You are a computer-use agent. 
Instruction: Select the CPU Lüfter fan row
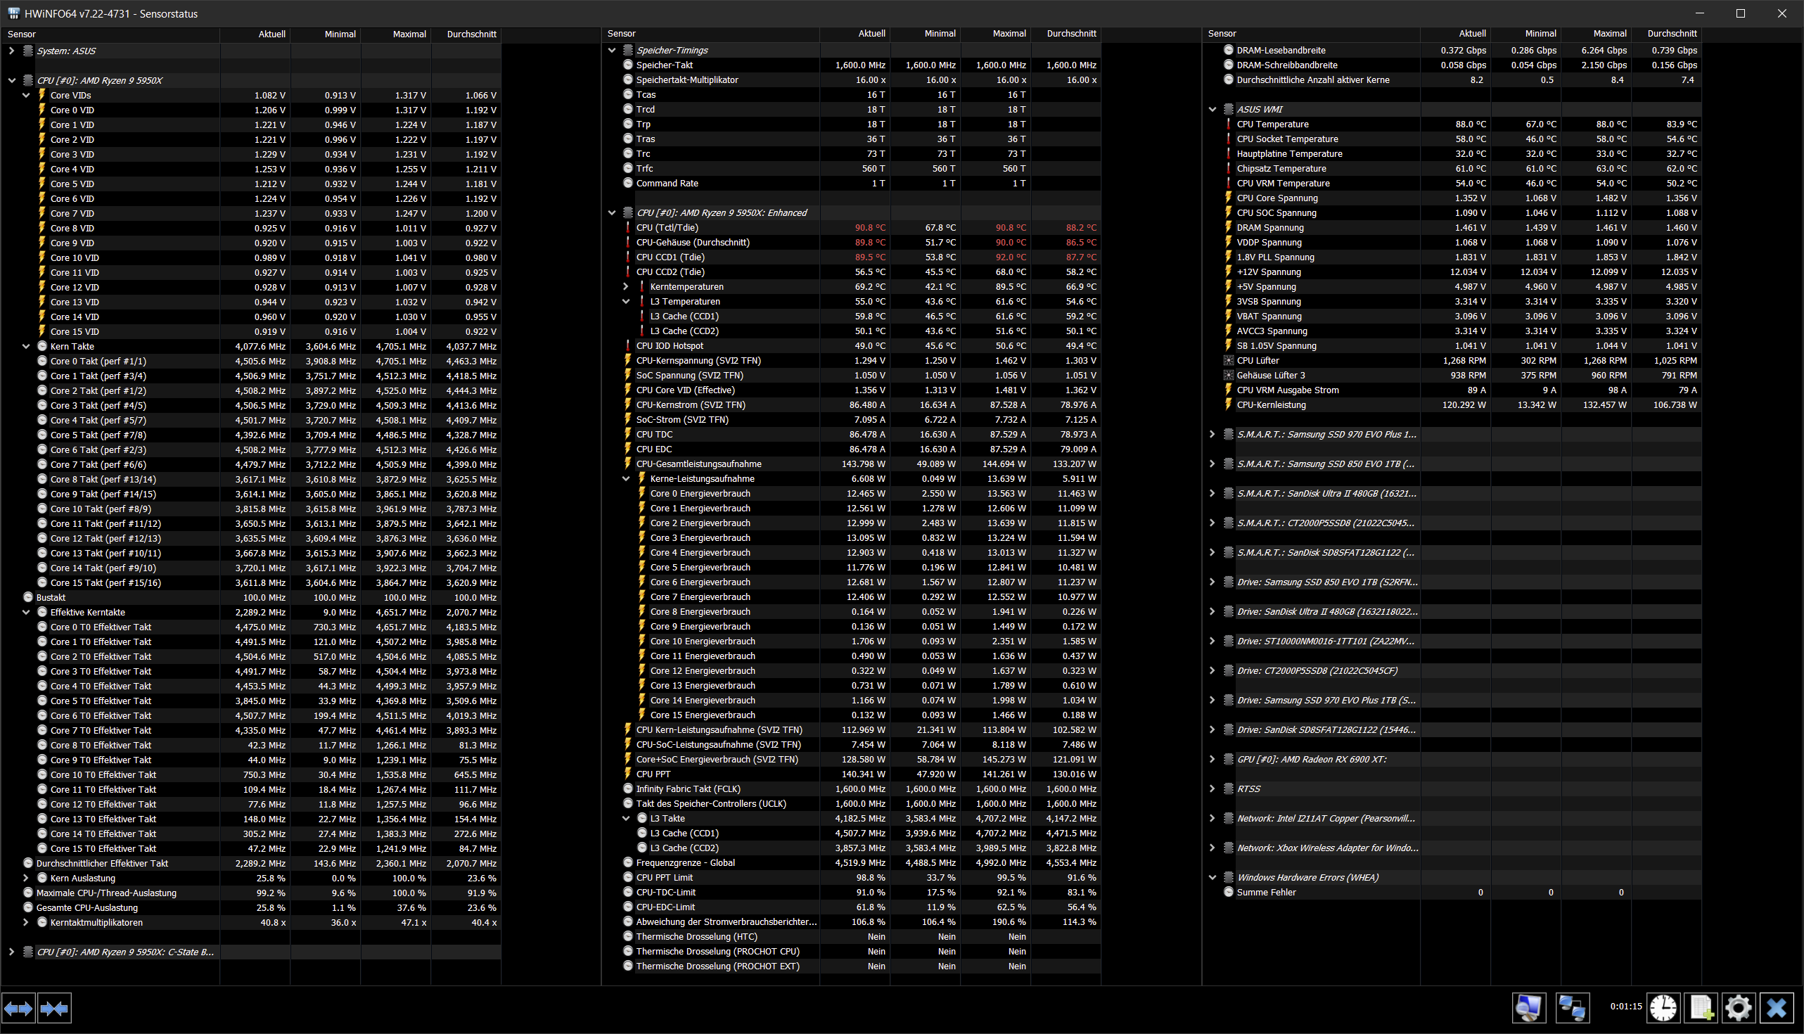(1258, 361)
